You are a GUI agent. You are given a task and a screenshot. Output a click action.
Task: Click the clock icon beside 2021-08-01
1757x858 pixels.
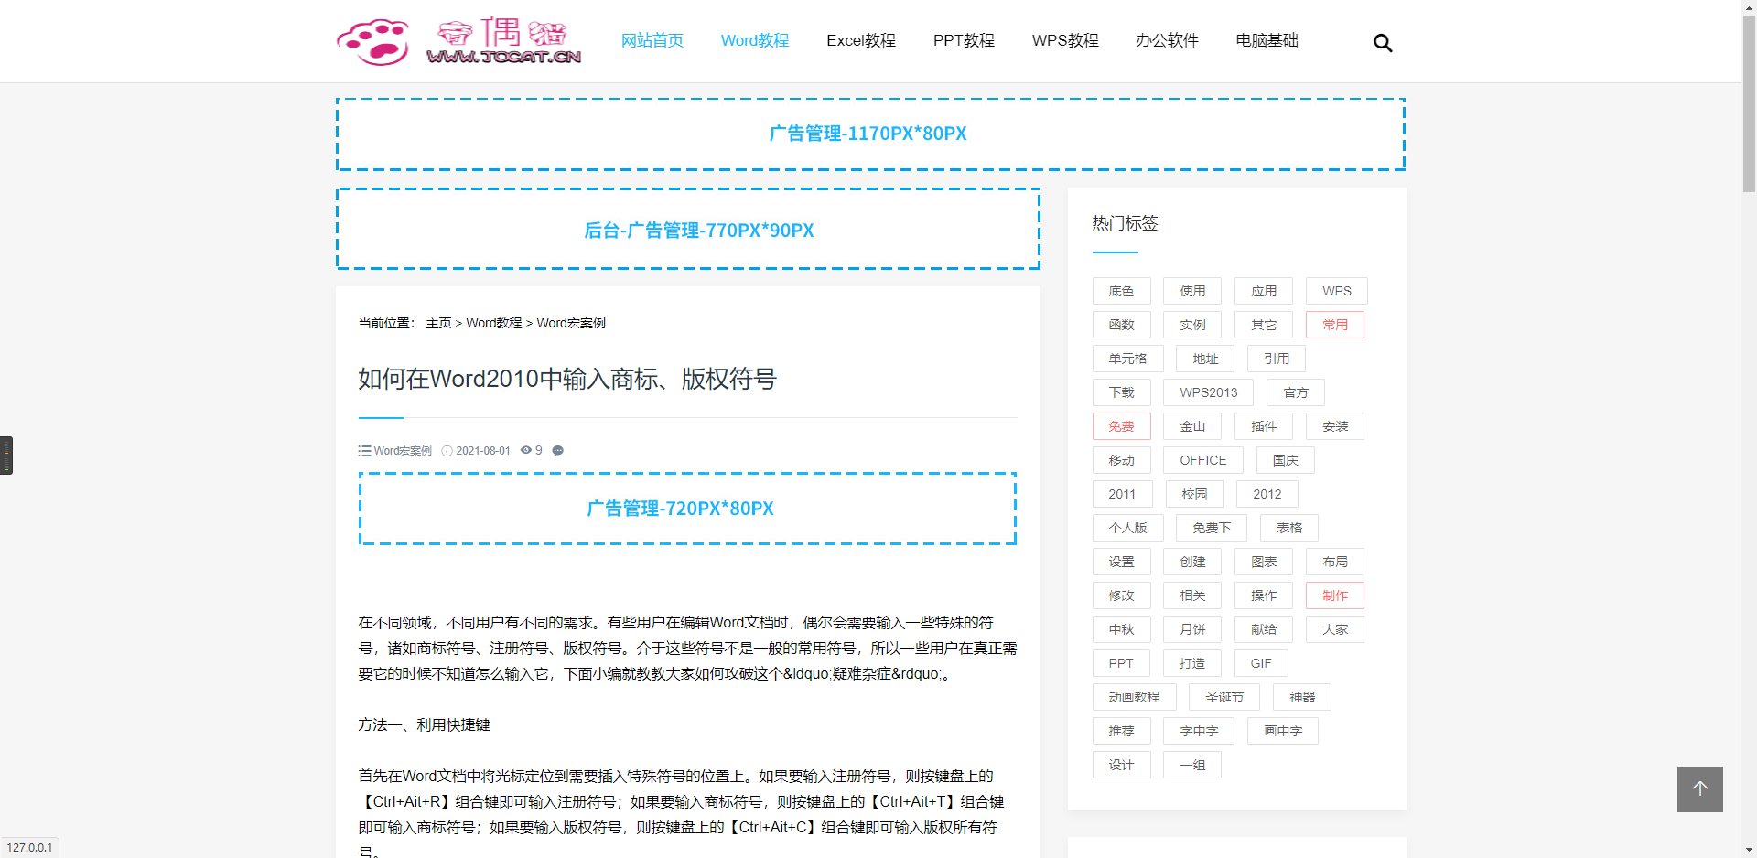click(x=447, y=451)
